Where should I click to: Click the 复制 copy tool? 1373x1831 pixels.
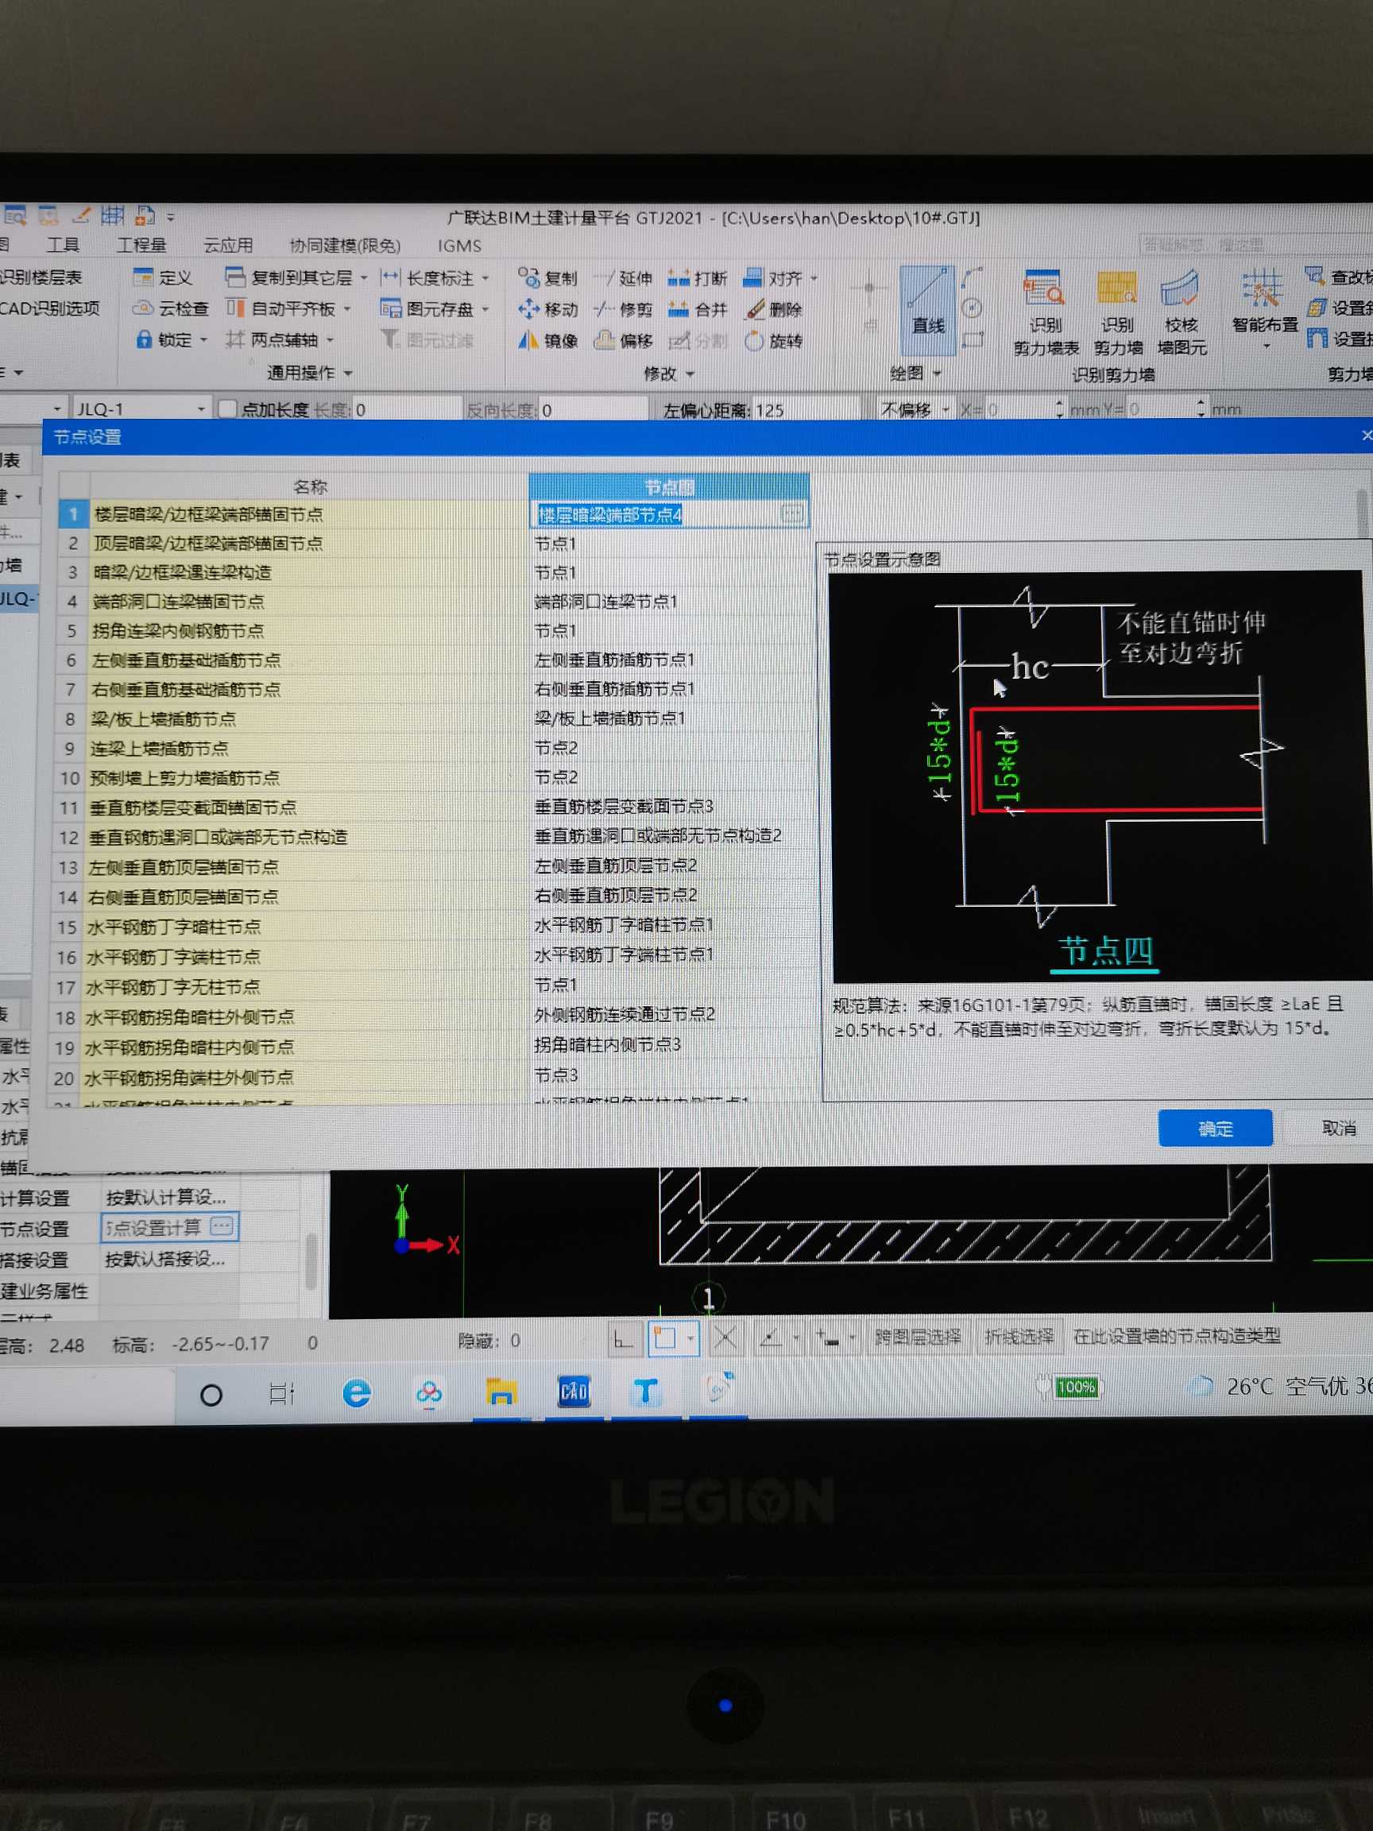(548, 277)
